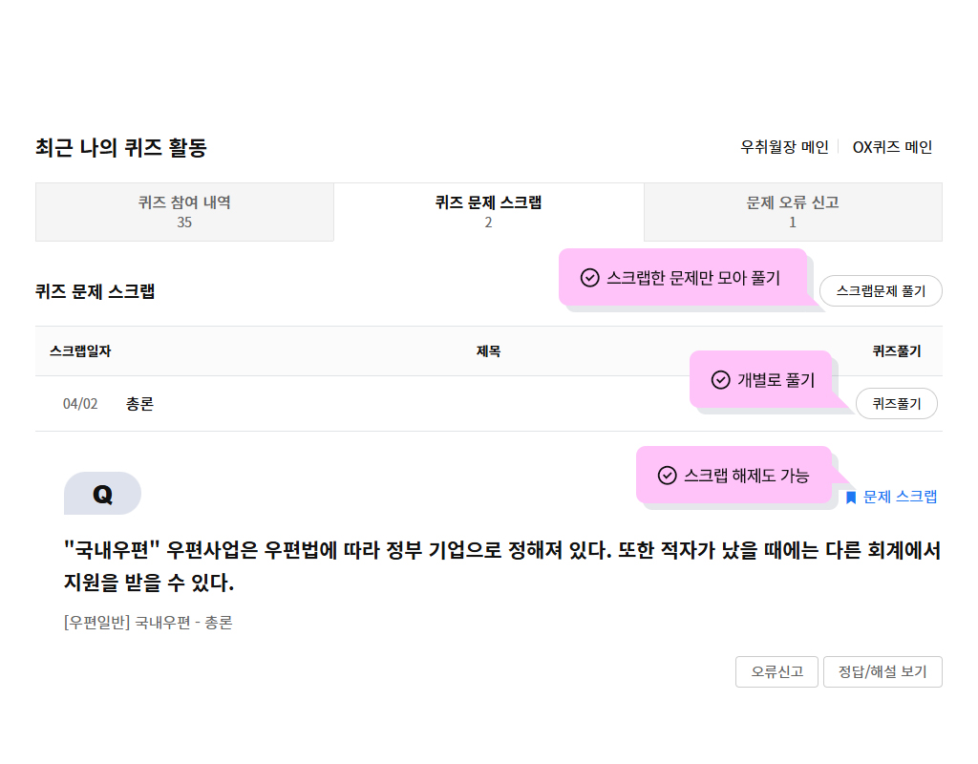
Task: Open the 퀴즈 참여 내역 tab
Action: click(x=184, y=212)
